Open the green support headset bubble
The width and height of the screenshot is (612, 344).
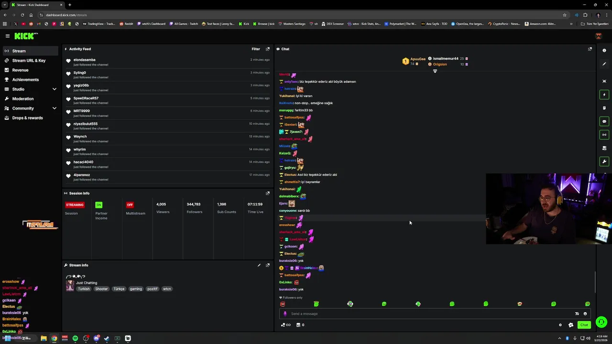601,322
